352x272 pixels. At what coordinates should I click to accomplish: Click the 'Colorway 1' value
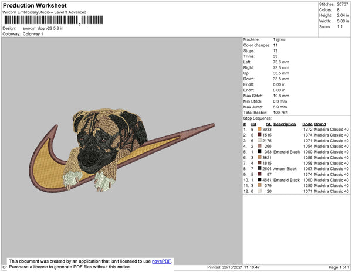pos(33,34)
